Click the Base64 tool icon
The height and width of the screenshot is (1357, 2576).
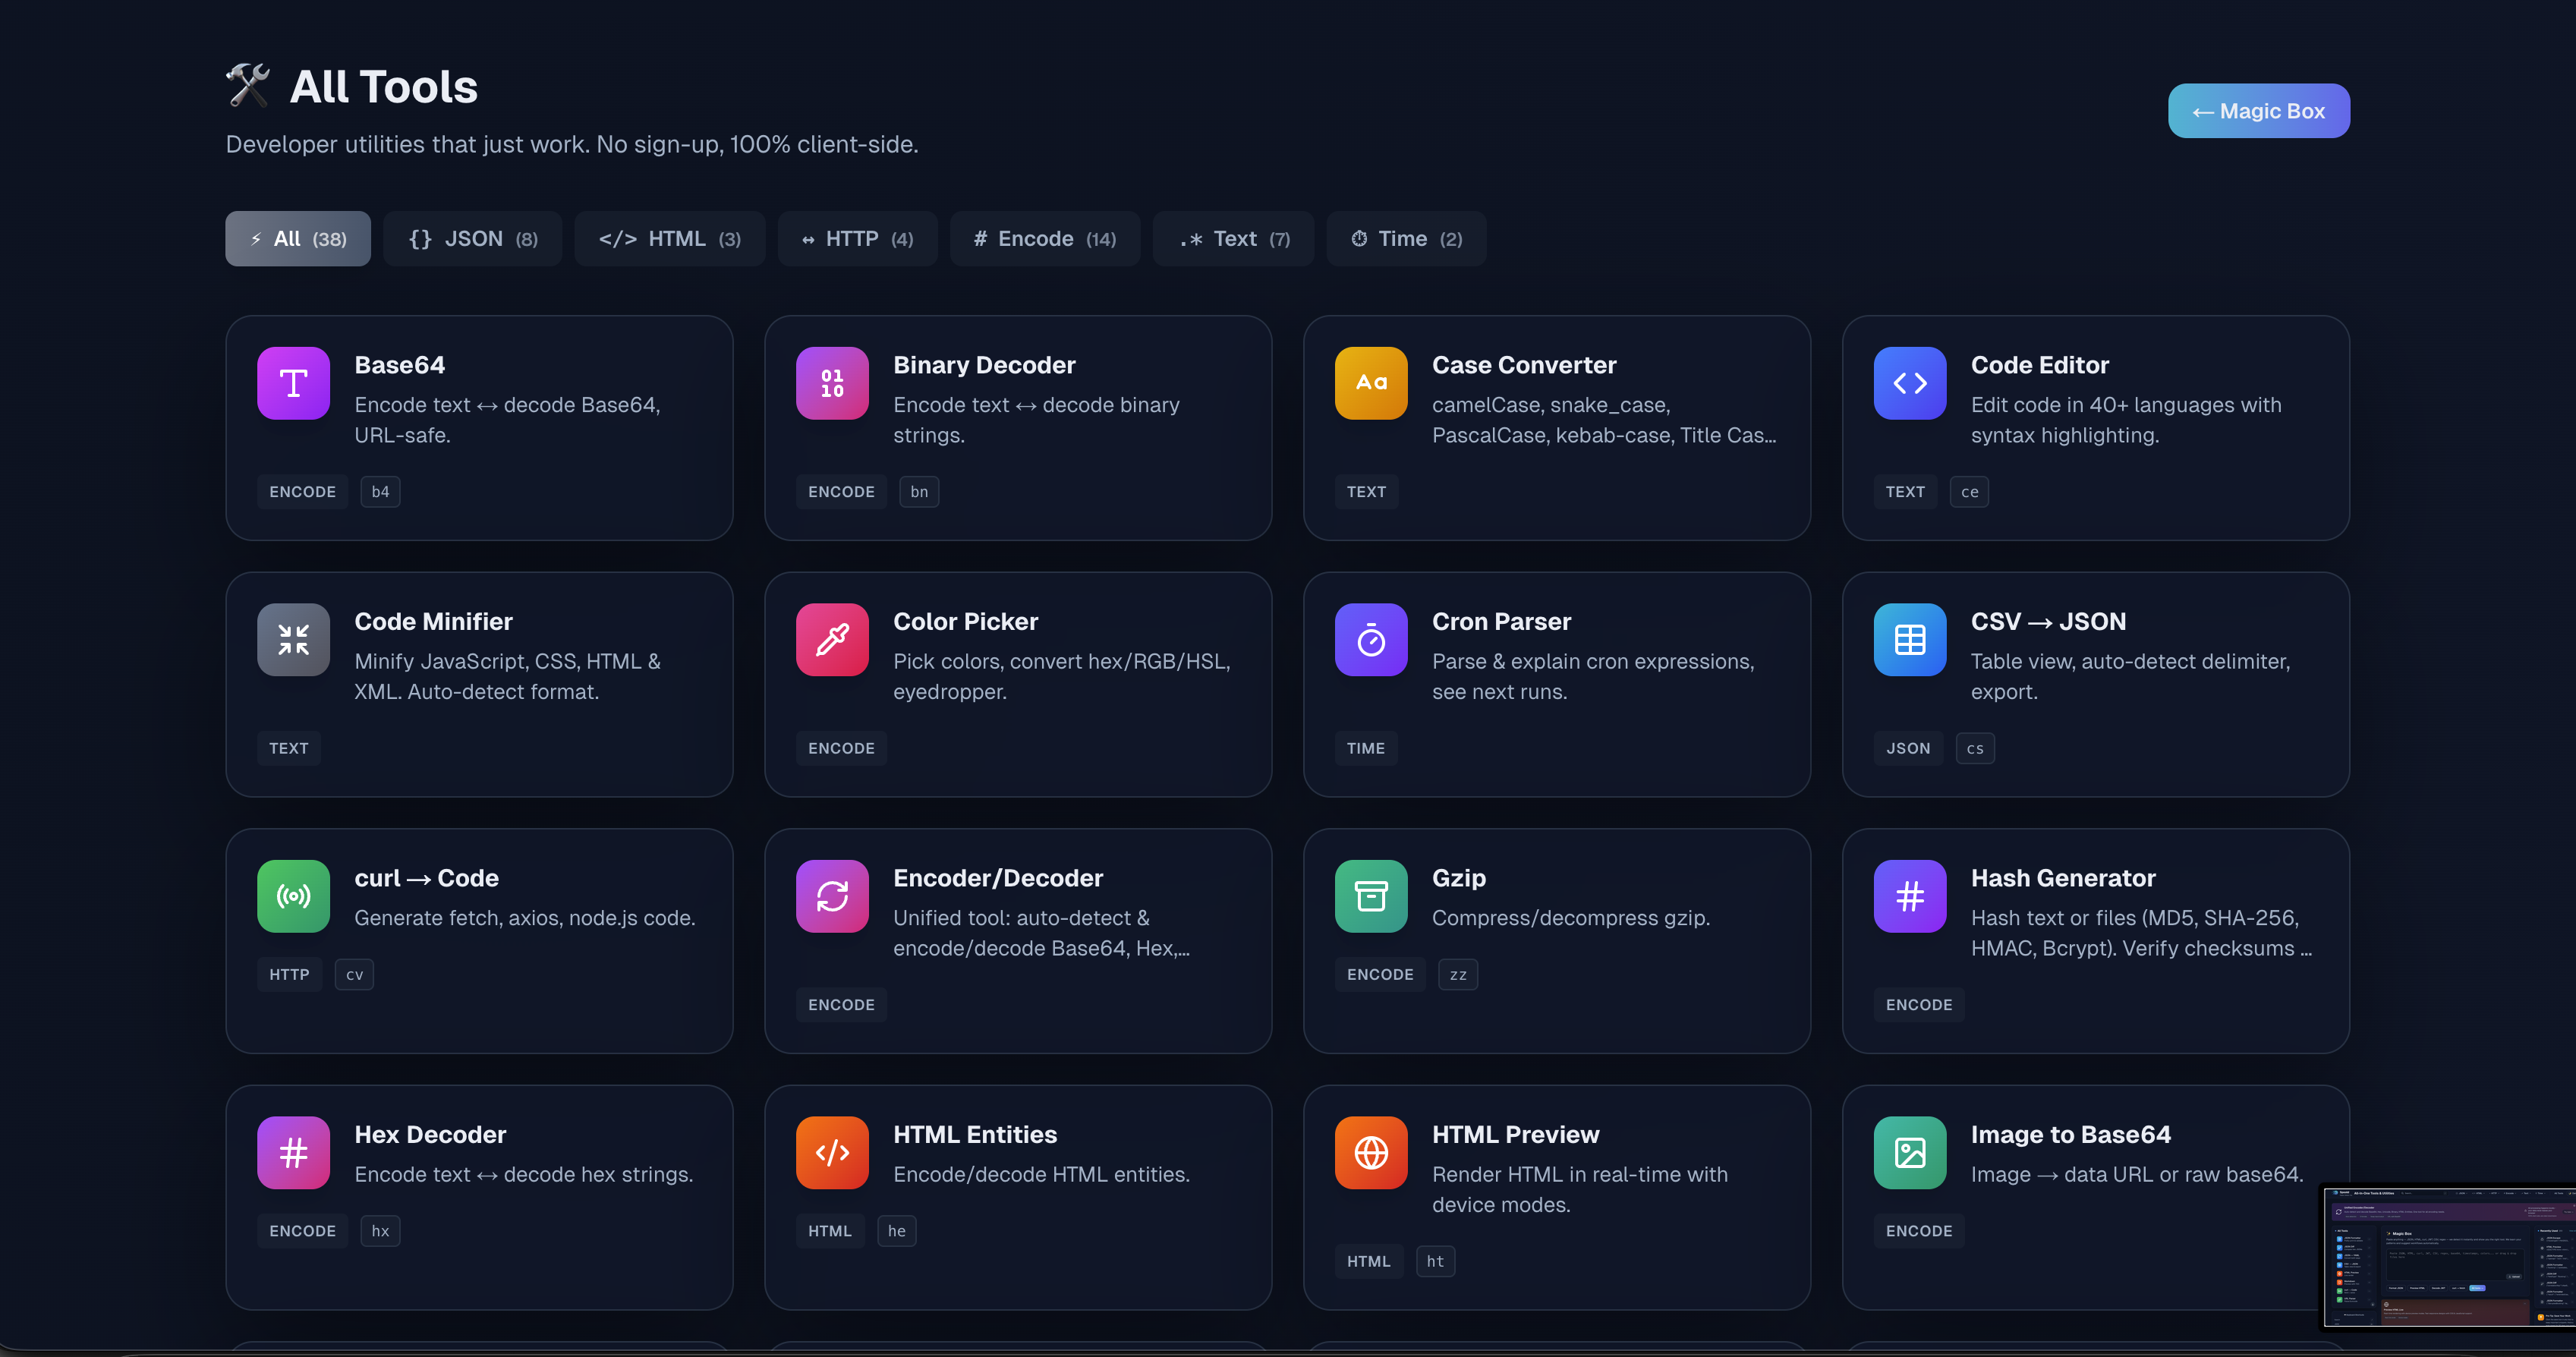(293, 383)
